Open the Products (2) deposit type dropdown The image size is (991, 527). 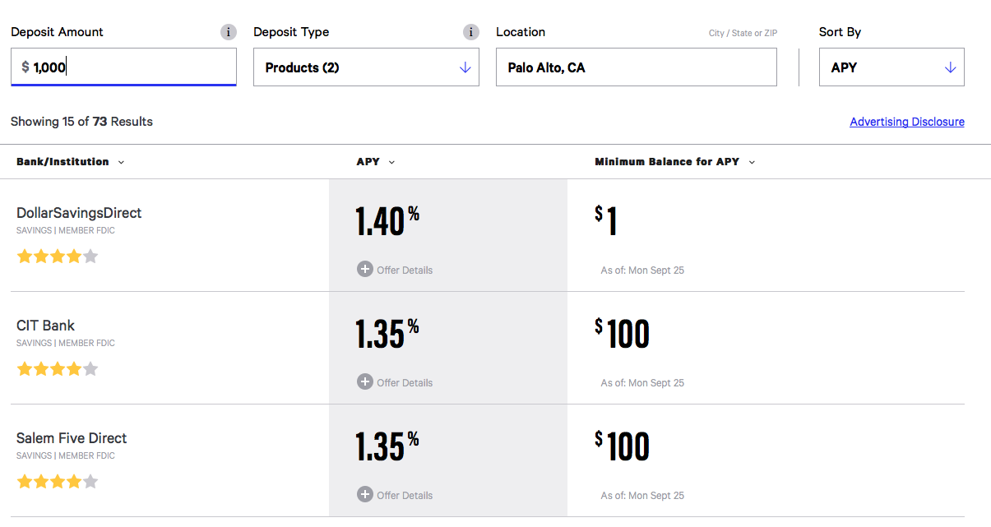tap(366, 67)
